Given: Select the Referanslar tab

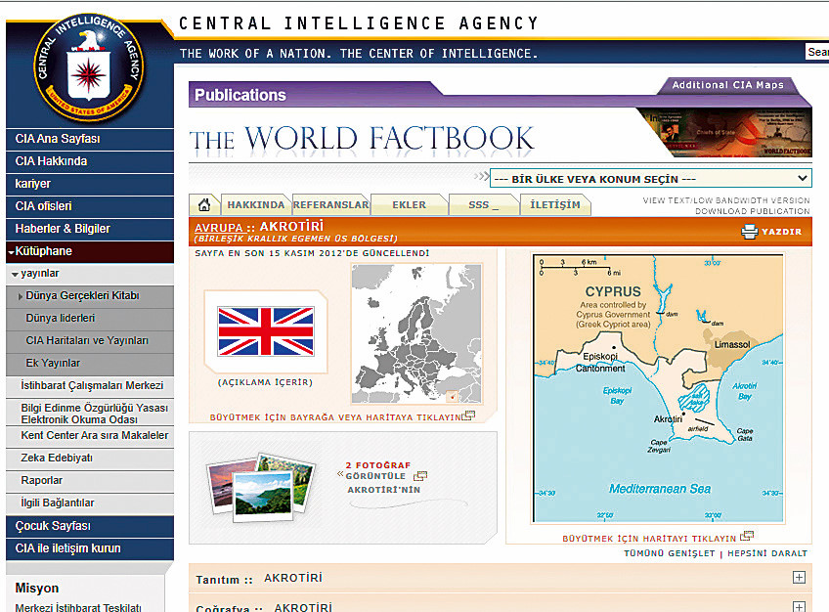Looking at the screenshot, I should pos(330,205).
